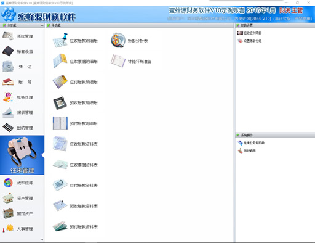Select 系统管理 in main function sidebar
315x243 pixels.
tap(22, 36)
